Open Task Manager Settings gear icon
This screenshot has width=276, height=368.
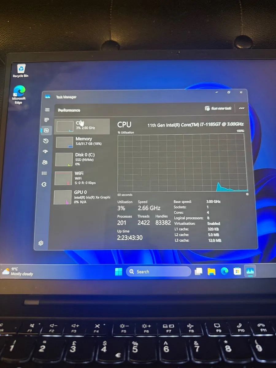[41, 243]
